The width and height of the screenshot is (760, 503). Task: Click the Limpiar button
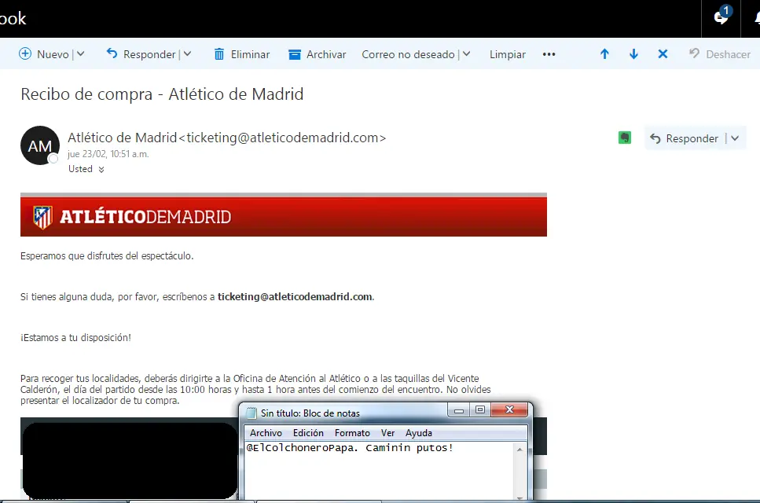(508, 54)
